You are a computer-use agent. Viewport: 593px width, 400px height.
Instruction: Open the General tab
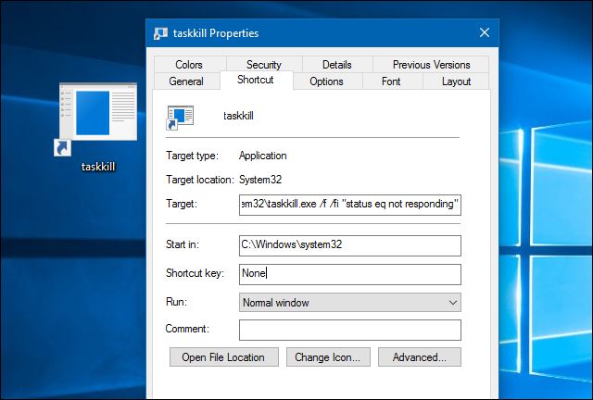186,81
